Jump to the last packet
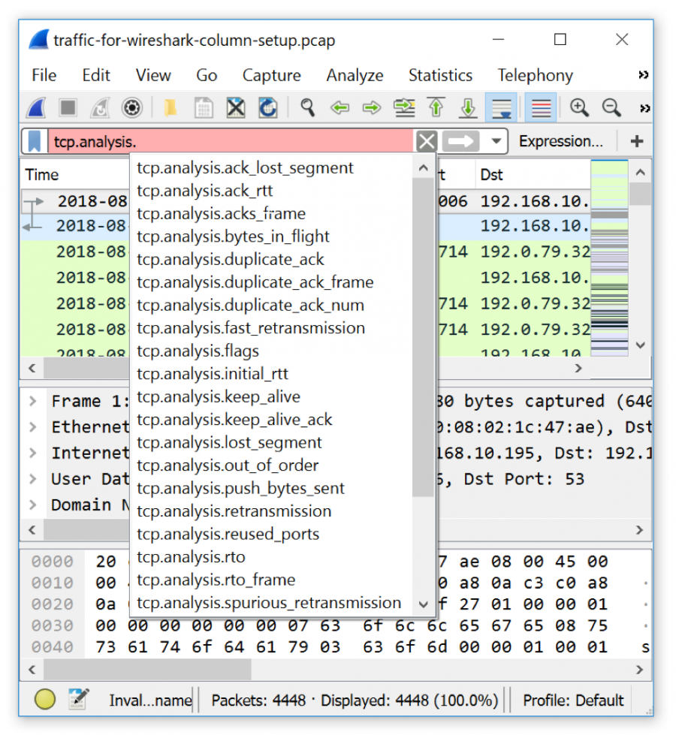This screenshot has width=676, height=735. (x=468, y=107)
